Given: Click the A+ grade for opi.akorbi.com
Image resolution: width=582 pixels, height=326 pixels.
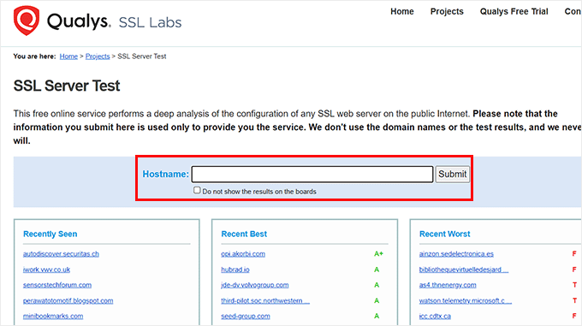Looking at the screenshot, I should click(378, 254).
